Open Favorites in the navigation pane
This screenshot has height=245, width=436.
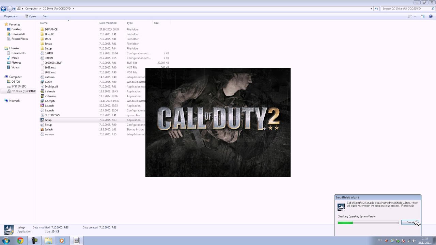pyautogui.click(x=14, y=24)
